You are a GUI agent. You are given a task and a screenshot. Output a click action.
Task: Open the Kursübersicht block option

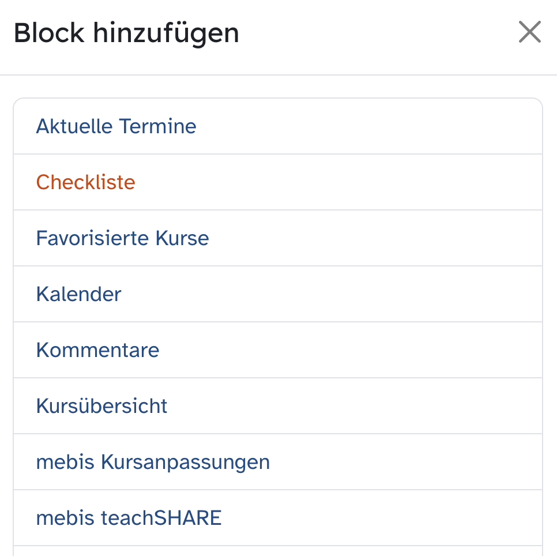pos(101,406)
